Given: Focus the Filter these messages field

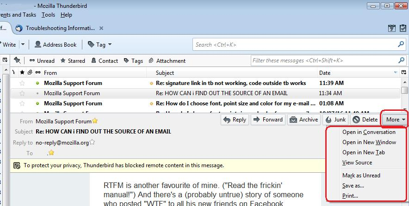Looking at the screenshot, I should (324, 61).
